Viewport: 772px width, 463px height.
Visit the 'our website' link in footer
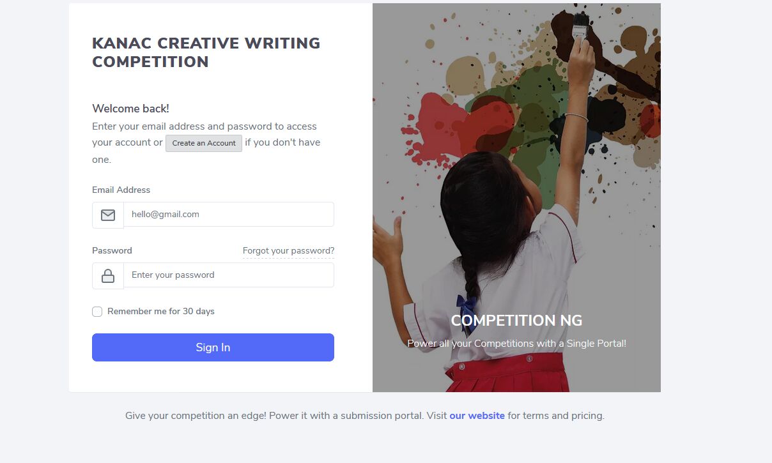point(477,416)
